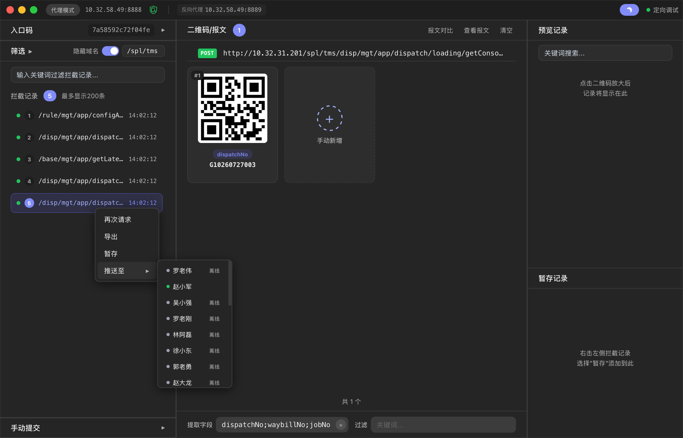The width and height of the screenshot is (683, 438).
Task: Click the macOS yellow minimize window button
Action: [x=22, y=10]
